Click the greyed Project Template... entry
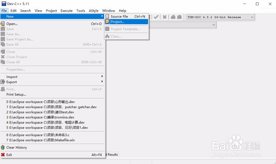The width and height of the screenshot is (276, 164). click(127, 29)
